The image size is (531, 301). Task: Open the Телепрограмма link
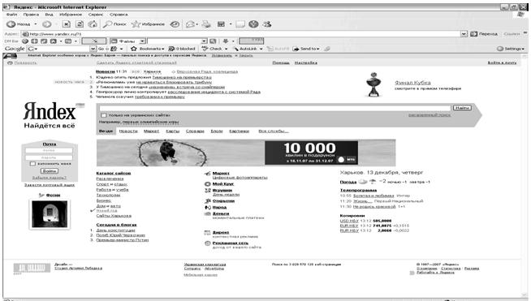358,191
